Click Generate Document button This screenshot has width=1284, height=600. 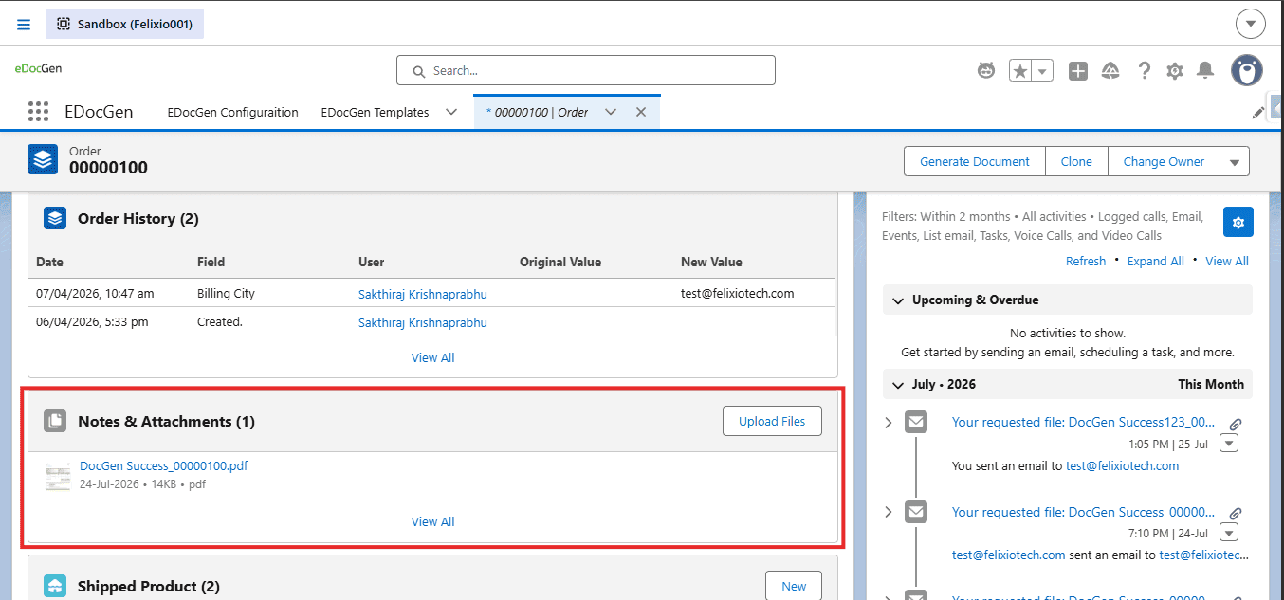click(x=975, y=161)
